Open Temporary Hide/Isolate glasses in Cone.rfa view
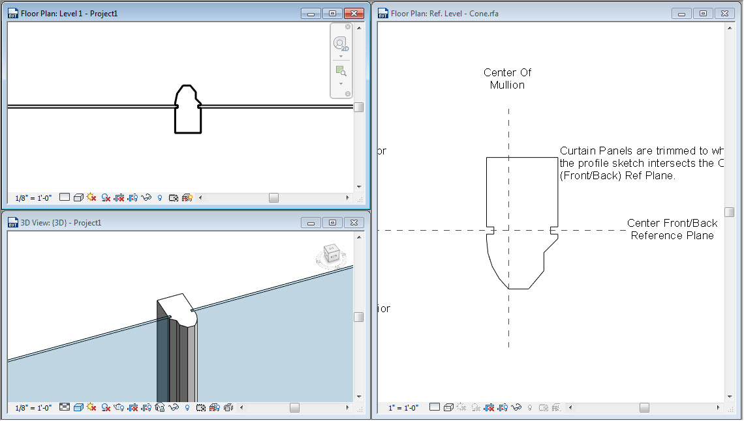This screenshot has height=421, width=744. tap(516, 407)
